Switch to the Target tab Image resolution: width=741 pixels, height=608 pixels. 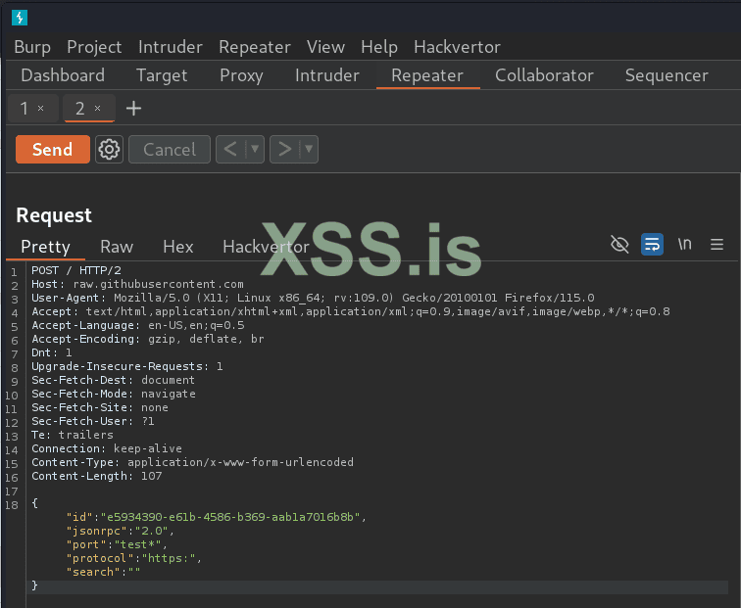point(162,75)
